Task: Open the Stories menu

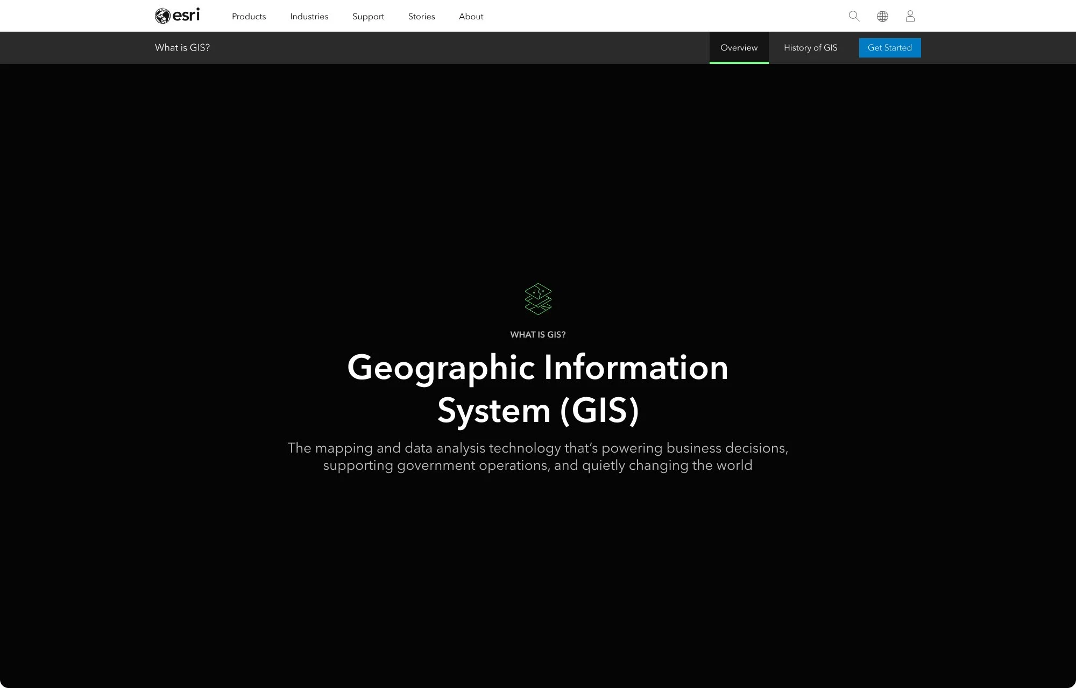Action: pyautogui.click(x=421, y=16)
